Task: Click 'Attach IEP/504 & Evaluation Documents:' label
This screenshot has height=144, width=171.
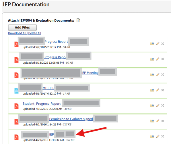Action: 41,20
